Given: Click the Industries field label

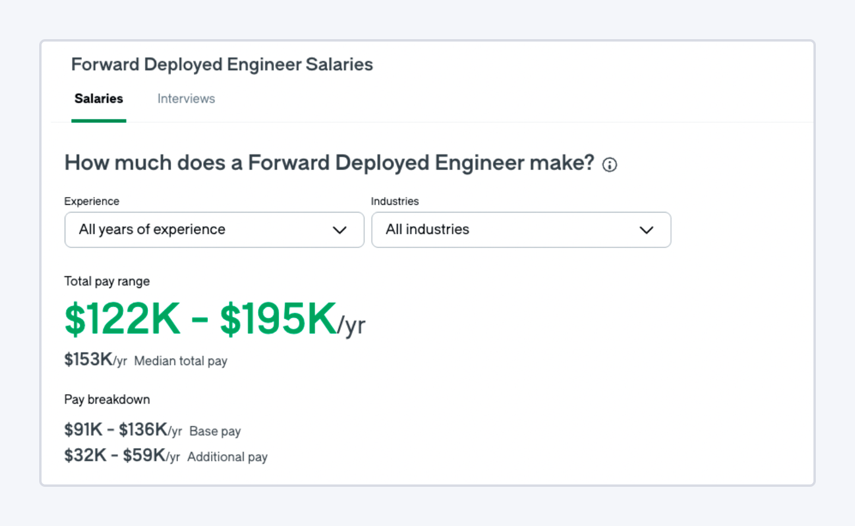Looking at the screenshot, I should (395, 201).
